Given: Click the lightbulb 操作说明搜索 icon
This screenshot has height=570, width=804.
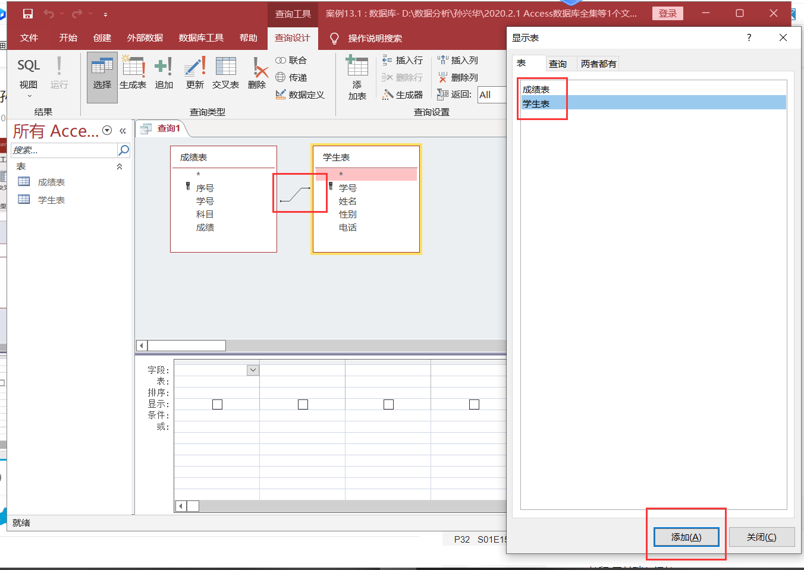Looking at the screenshot, I should (x=334, y=38).
